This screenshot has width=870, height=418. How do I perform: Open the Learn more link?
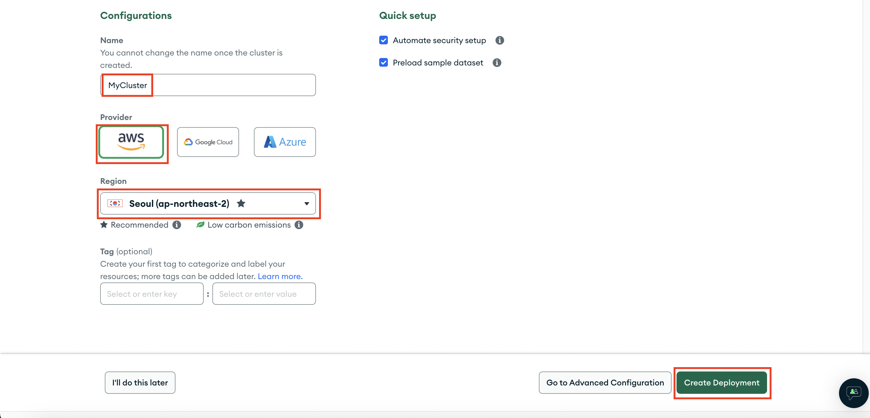pyautogui.click(x=280, y=276)
